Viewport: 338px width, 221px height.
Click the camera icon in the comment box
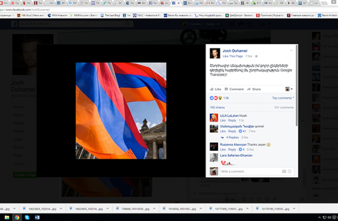coord(284,171)
